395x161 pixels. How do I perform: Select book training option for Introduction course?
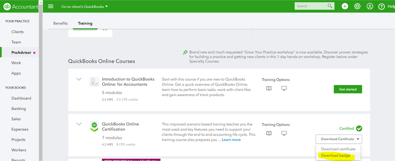(269, 89)
